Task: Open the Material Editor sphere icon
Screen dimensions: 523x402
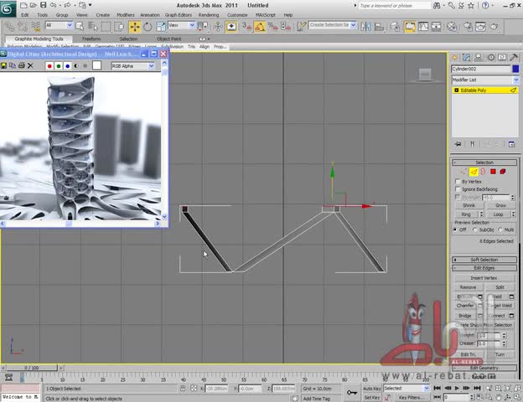Action: pyautogui.click(x=451, y=27)
